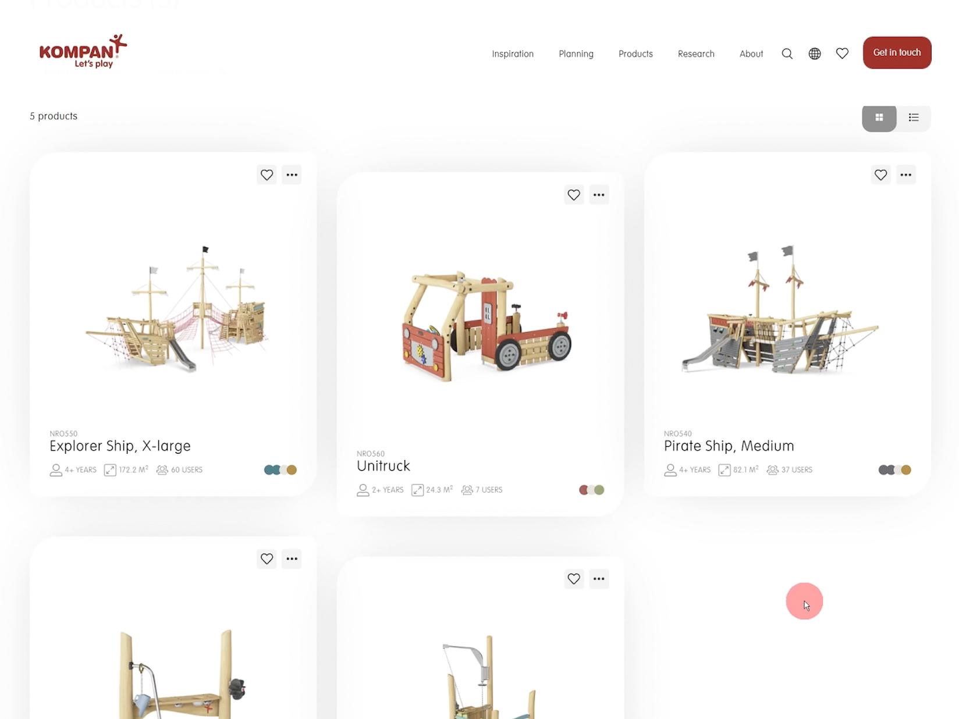The image size is (959, 719).
Task: Switch to list view layout
Action: click(x=914, y=118)
